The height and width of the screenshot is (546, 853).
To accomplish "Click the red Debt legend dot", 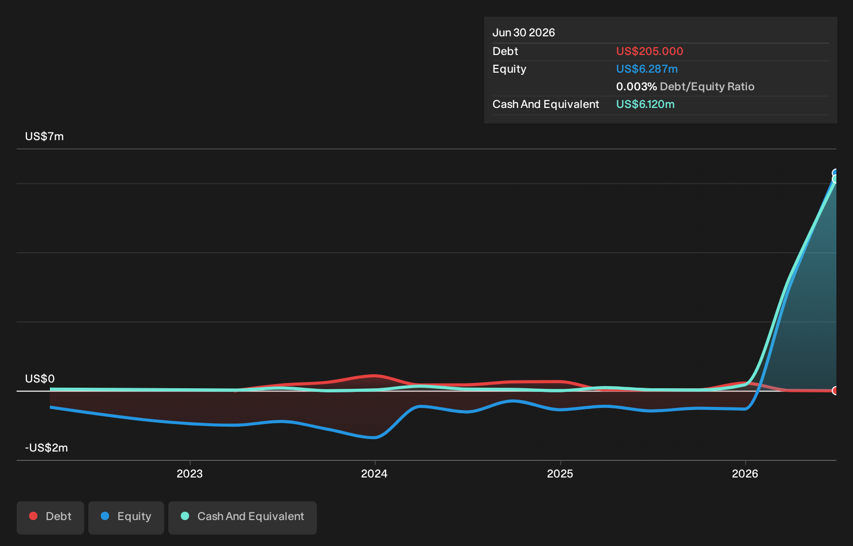I will point(33,516).
